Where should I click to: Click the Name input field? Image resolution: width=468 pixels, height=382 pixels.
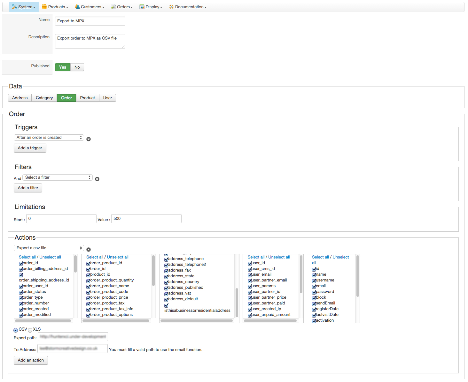pos(90,21)
